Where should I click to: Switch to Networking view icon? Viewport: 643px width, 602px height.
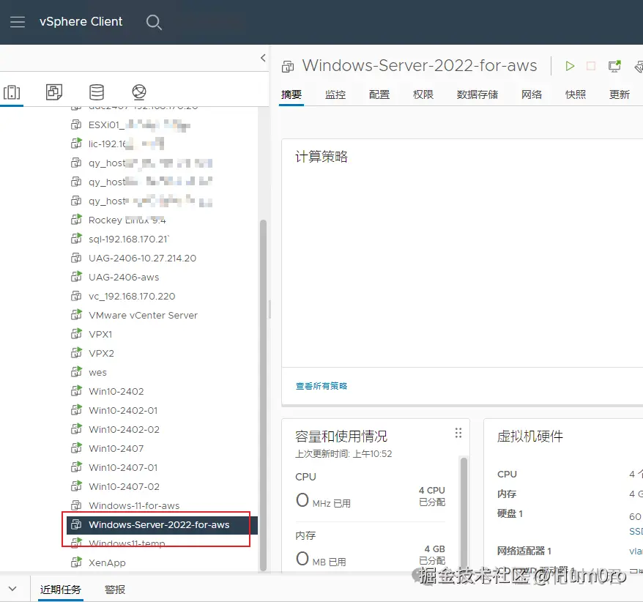click(139, 92)
